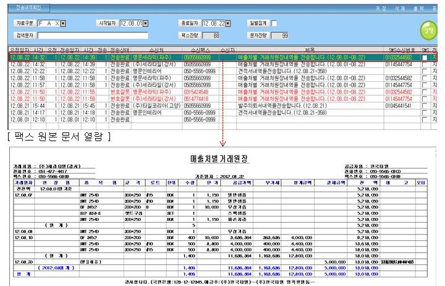
Task: Choose 삭제 in the top menu
Action: [x=400, y=9]
